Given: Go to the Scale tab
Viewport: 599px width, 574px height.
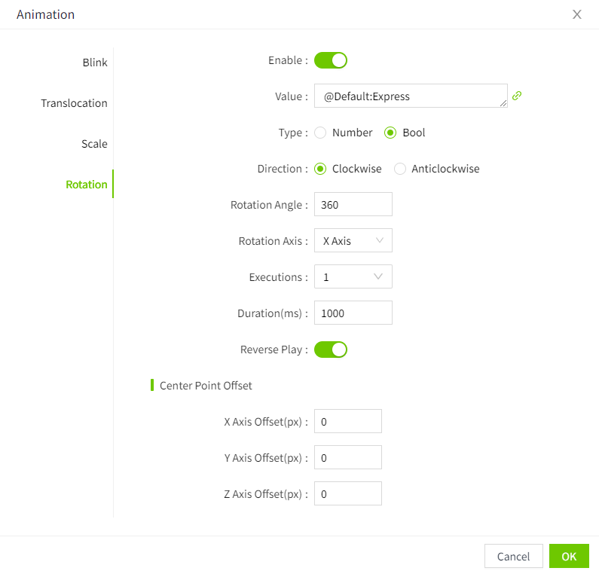Looking at the screenshot, I should point(94,144).
